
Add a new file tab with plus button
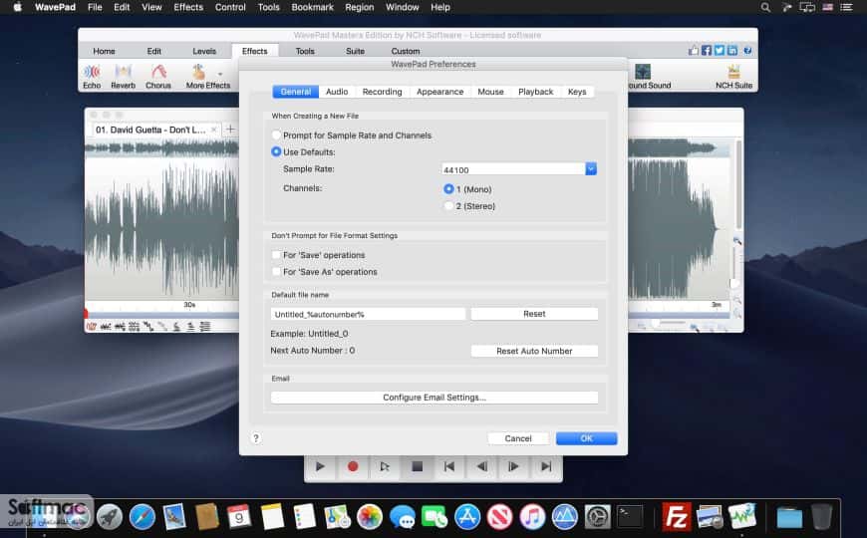click(x=230, y=130)
